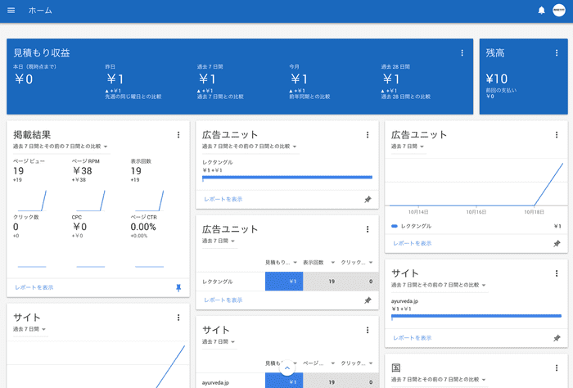Image resolution: width=573 pixels, height=388 pixels.
Task: Pin the 広告ユニット bar comparison card
Action: tap(368, 200)
